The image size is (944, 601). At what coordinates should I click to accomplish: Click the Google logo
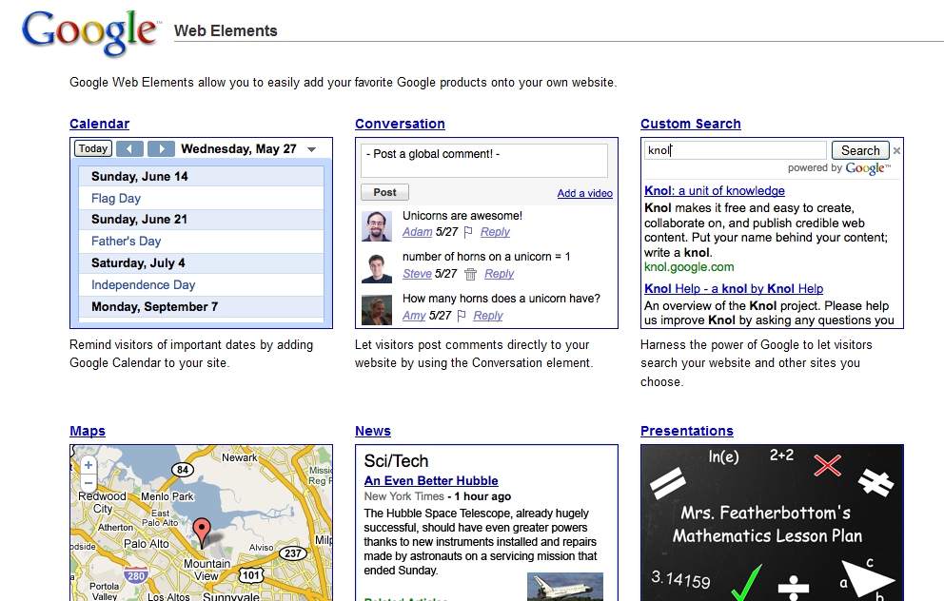point(90,33)
